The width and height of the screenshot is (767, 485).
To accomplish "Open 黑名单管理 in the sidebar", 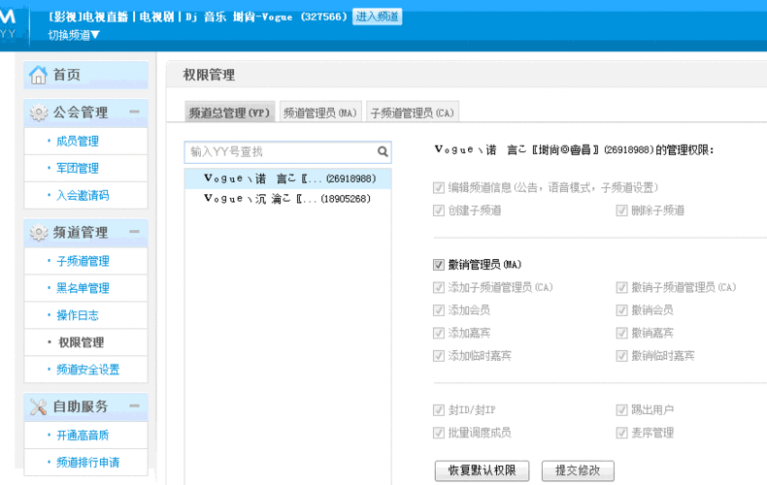I will [83, 288].
